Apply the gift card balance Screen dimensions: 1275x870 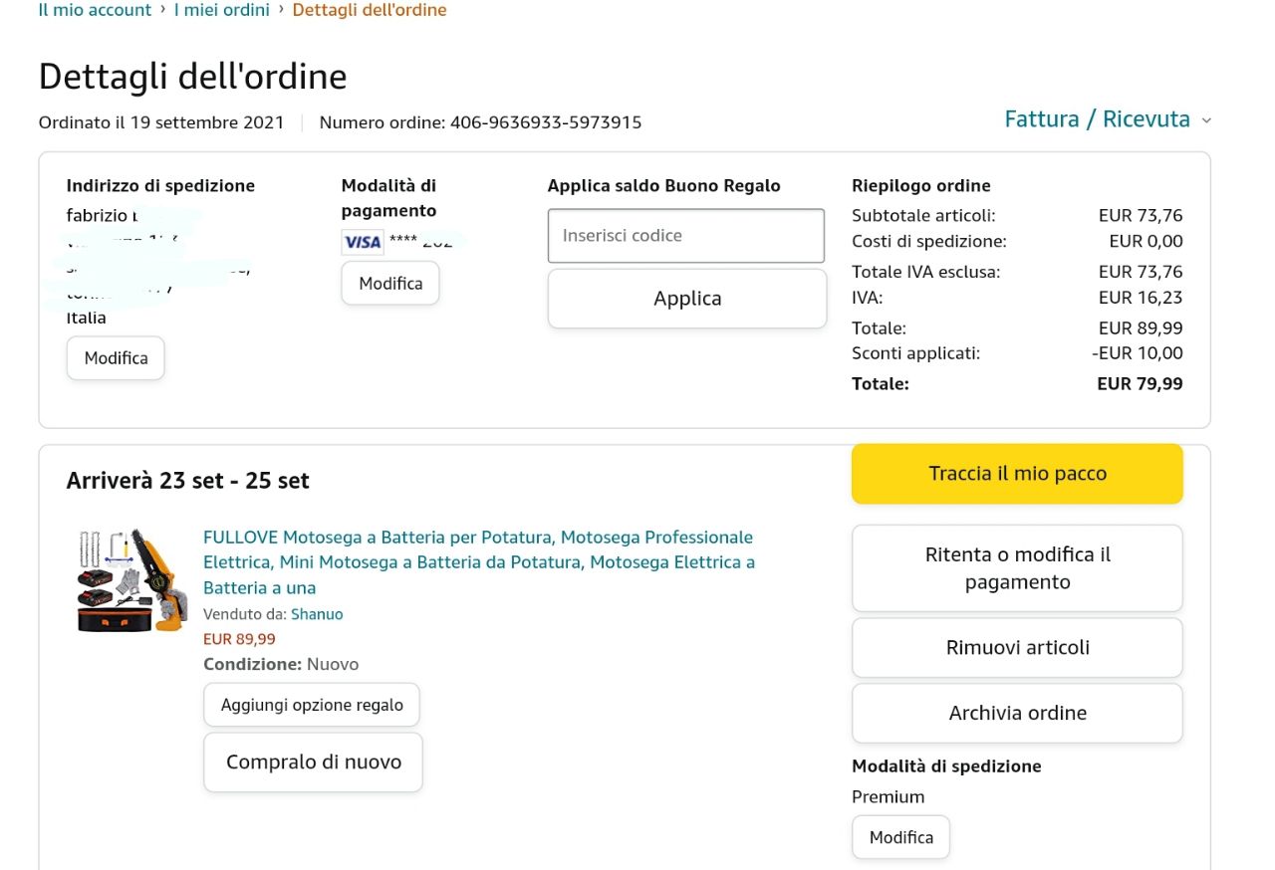(x=687, y=299)
